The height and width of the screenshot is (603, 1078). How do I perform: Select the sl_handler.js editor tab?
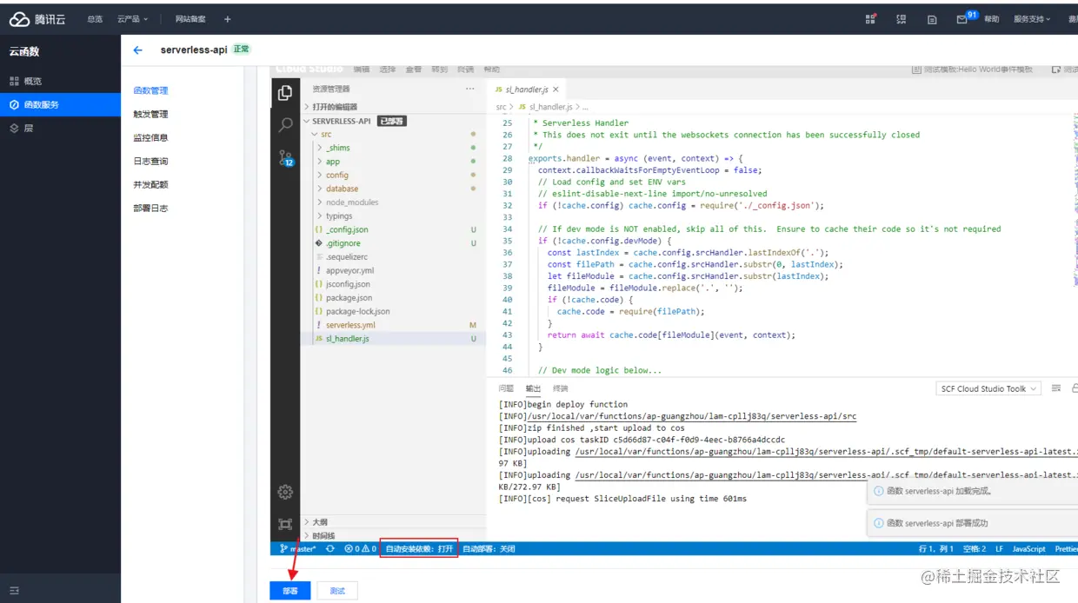click(526, 89)
